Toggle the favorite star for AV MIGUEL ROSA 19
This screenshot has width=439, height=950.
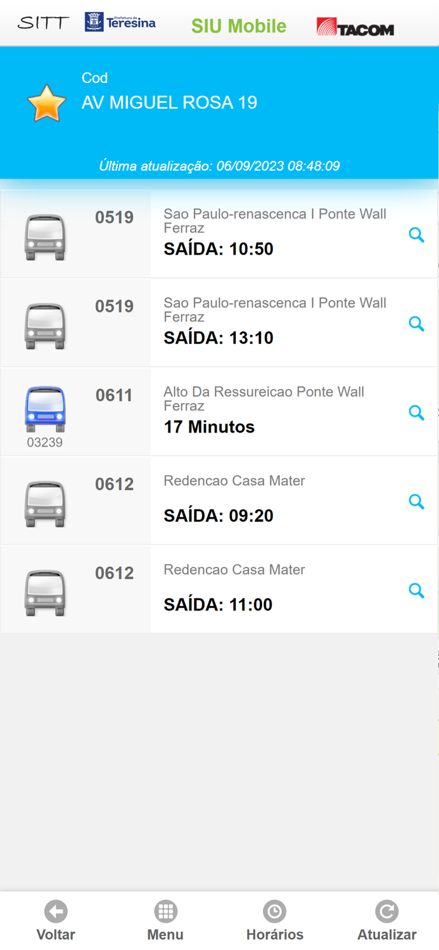pos(46,101)
